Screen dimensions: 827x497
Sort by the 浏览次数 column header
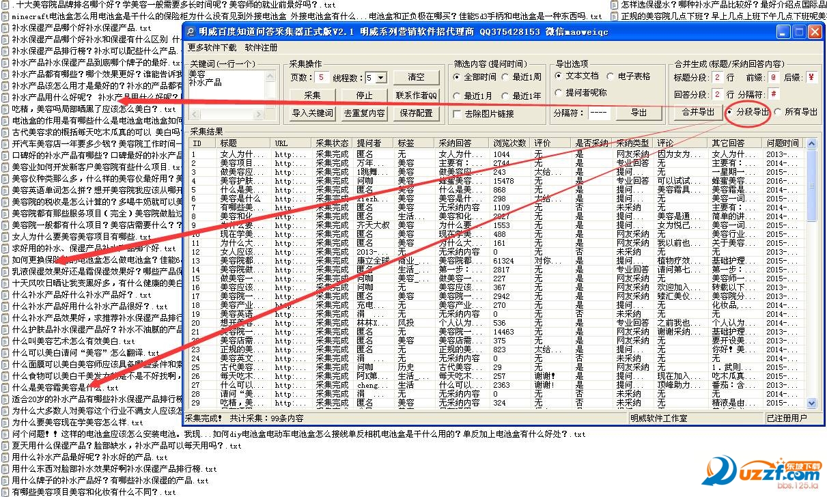pos(511,143)
